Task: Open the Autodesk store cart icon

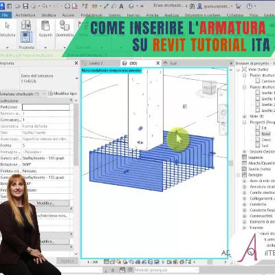Action: click(x=238, y=6)
